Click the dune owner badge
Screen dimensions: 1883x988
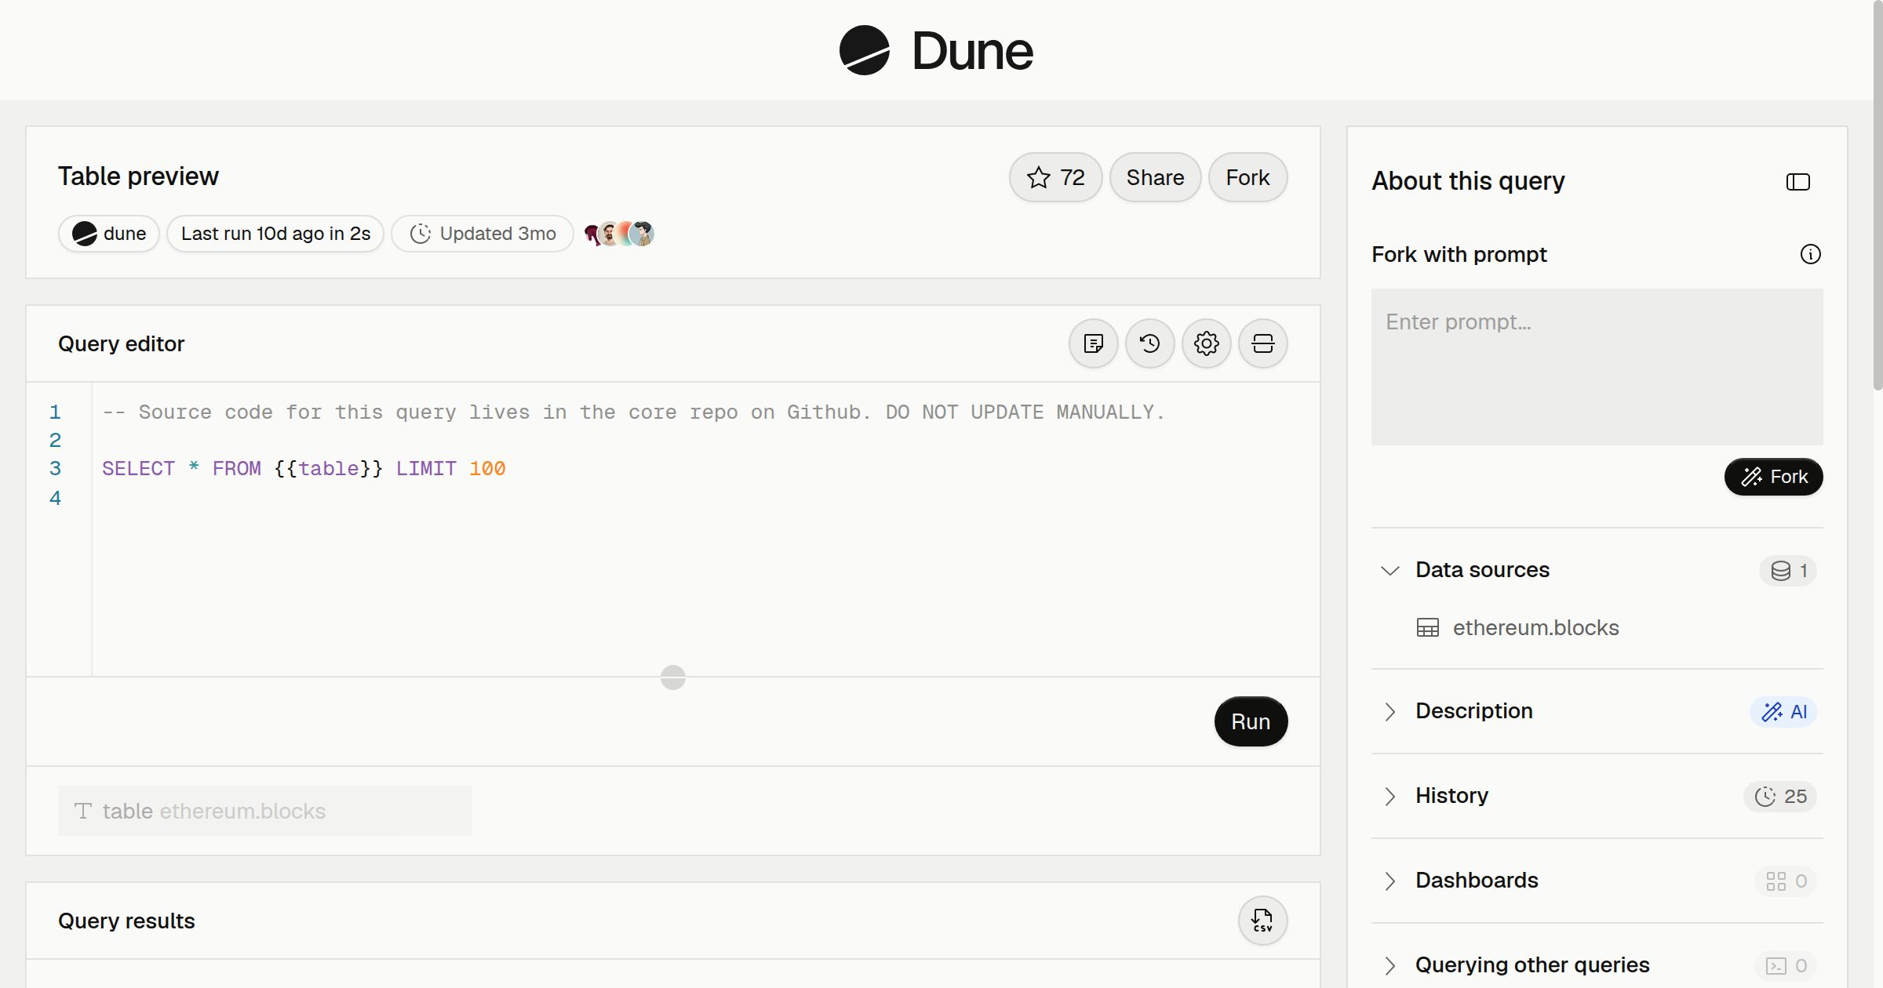click(109, 234)
